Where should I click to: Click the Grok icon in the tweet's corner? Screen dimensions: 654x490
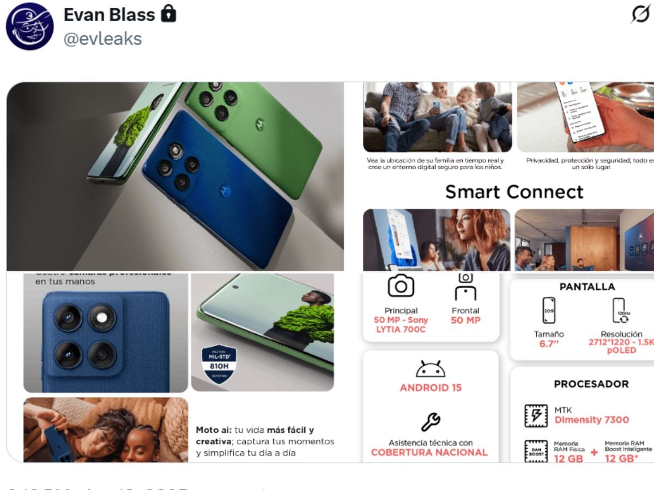point(640,15)
